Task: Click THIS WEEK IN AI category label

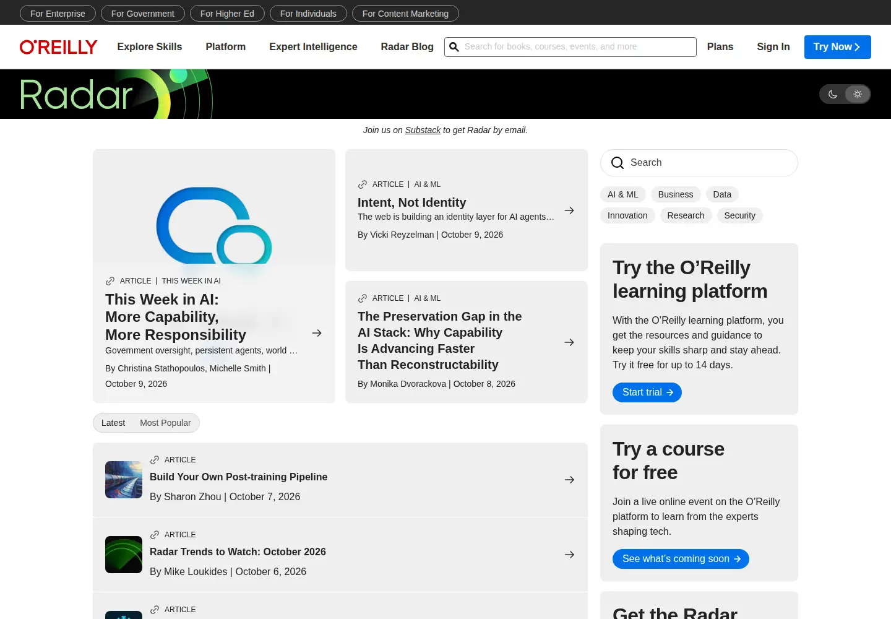Action: tap(191, 281)
